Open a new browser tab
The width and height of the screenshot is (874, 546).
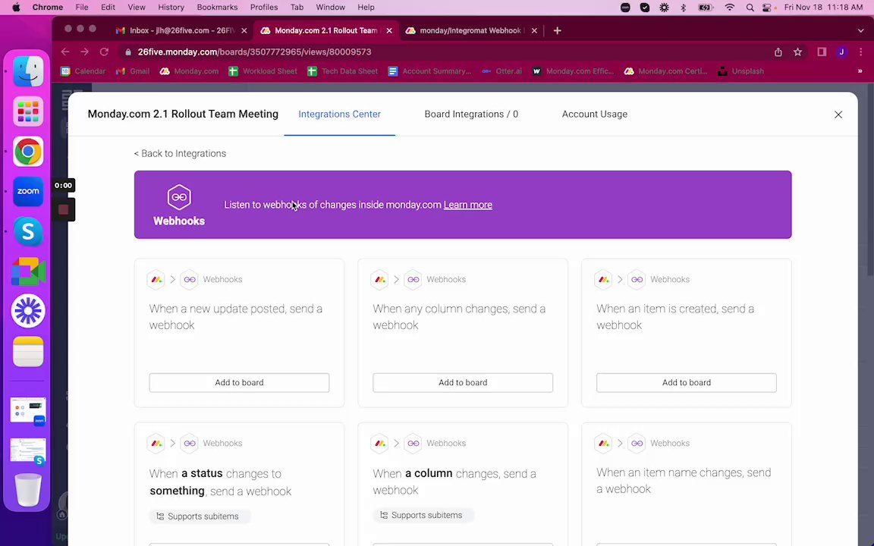point(558,30)
